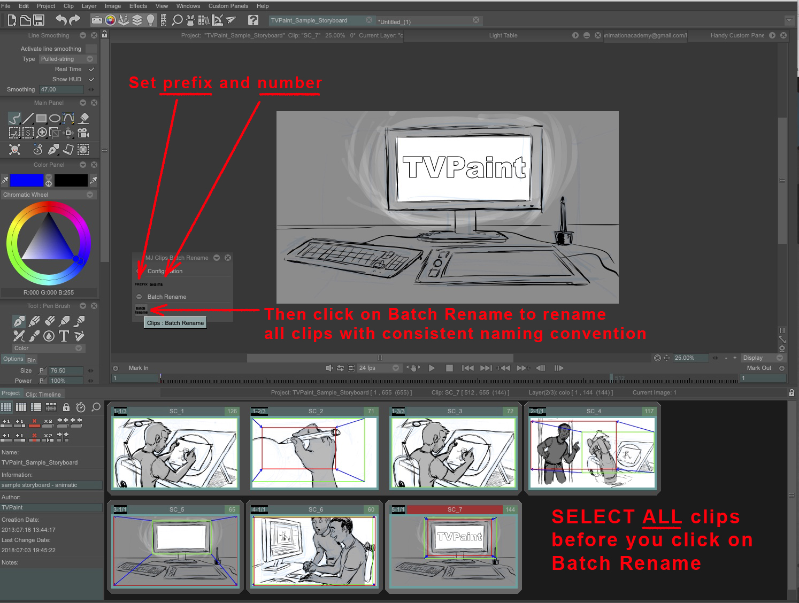Viewport: 799px width, 603px height.
Task: Open the Line Smoothing panel menu arrow
Action: (83, 35)
